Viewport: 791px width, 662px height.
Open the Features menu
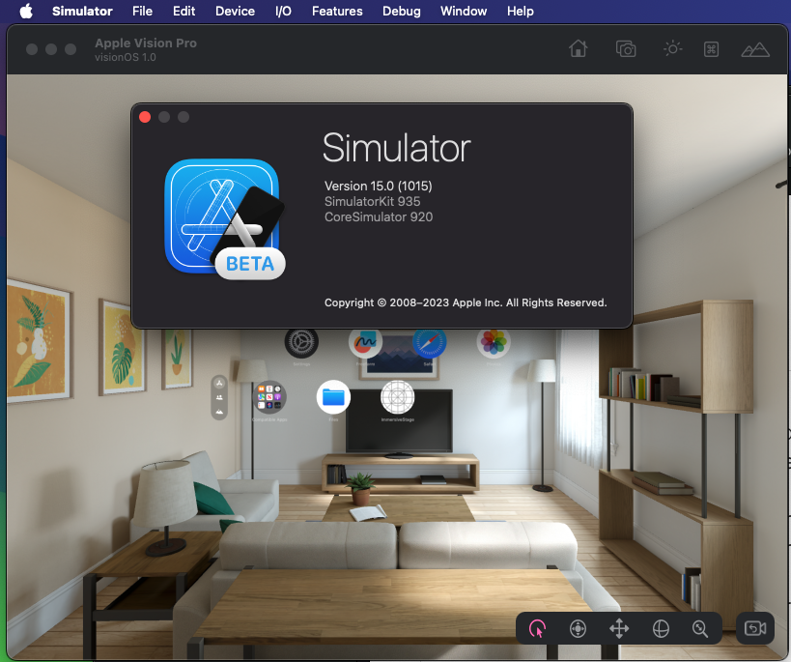pos(337,11)
